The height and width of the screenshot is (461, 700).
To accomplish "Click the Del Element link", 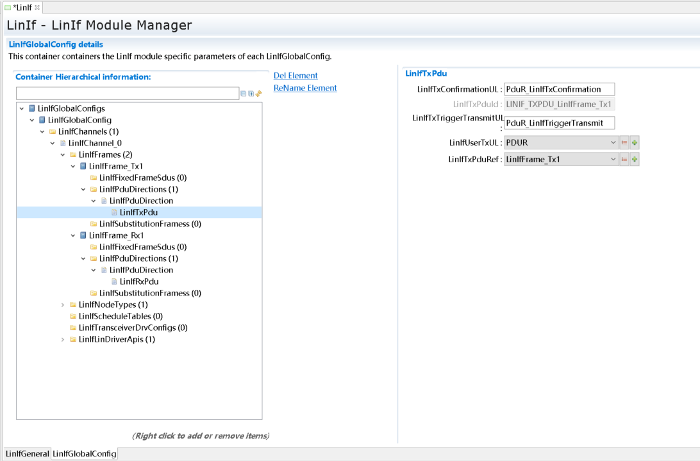I will point(296,76).
